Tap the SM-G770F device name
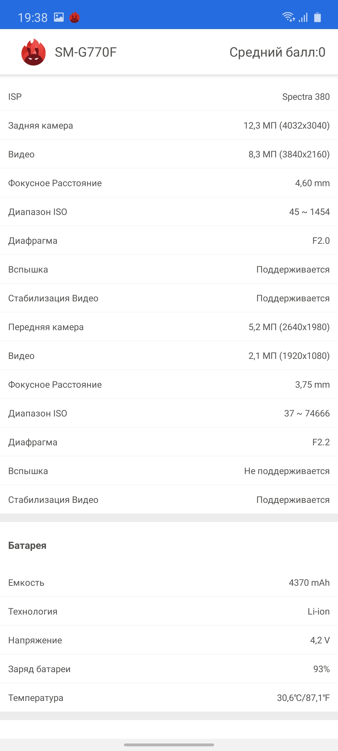Viewport: 338px width, 751px height. [x=85, y=52]
